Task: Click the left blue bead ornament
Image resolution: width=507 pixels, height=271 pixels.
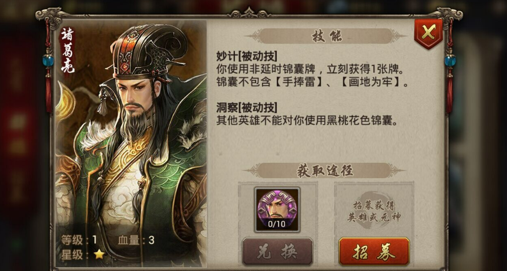Action: pos(48,60)
